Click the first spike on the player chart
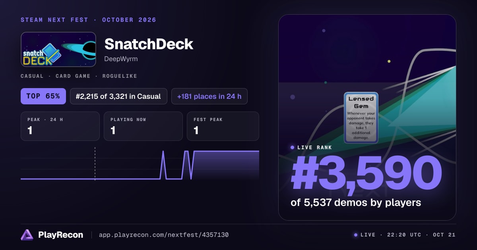Viewport: 477px width, 250px height. click(x=163, y=165)
